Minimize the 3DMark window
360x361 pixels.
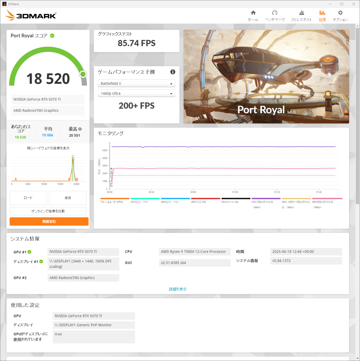point(330,4)
